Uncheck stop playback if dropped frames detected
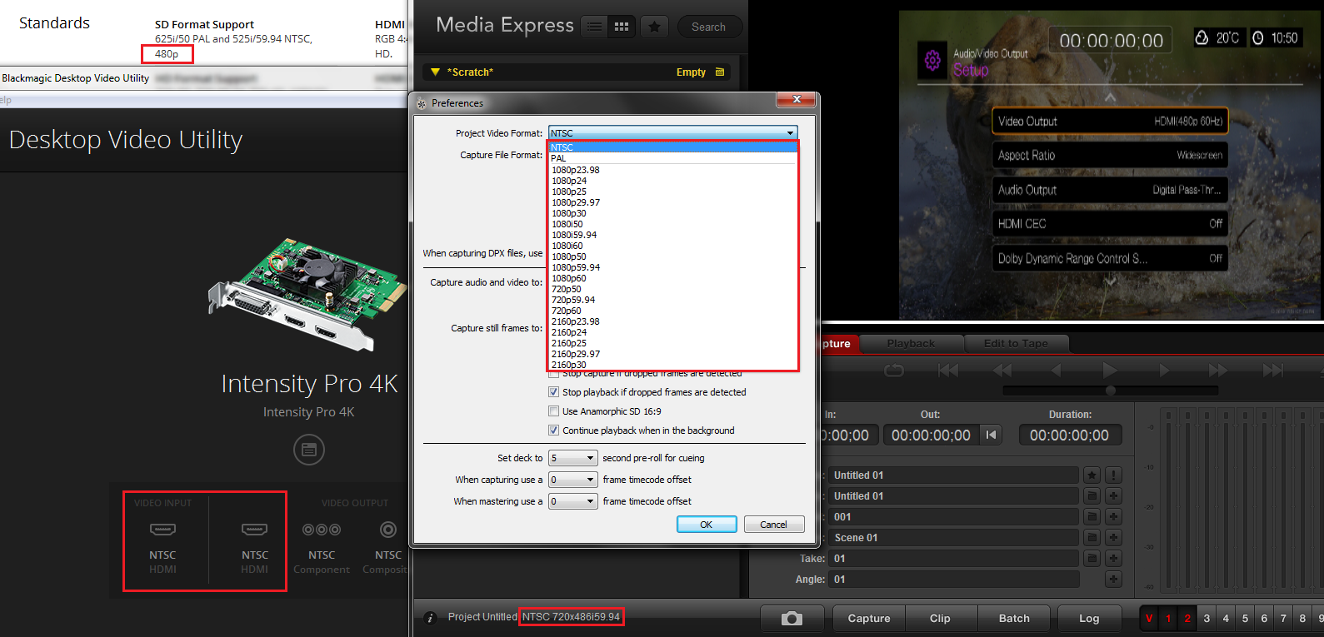This screenshot has height=637, width=1324. pyautogui.click(x=553, y=392)
